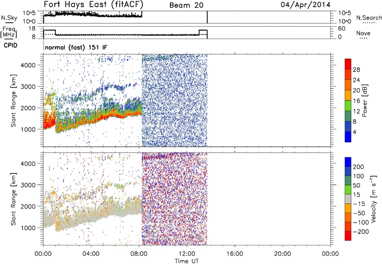Click the velocity panel 'Slant Range [km]' label
Screen dimensions: 382x264
13,199
